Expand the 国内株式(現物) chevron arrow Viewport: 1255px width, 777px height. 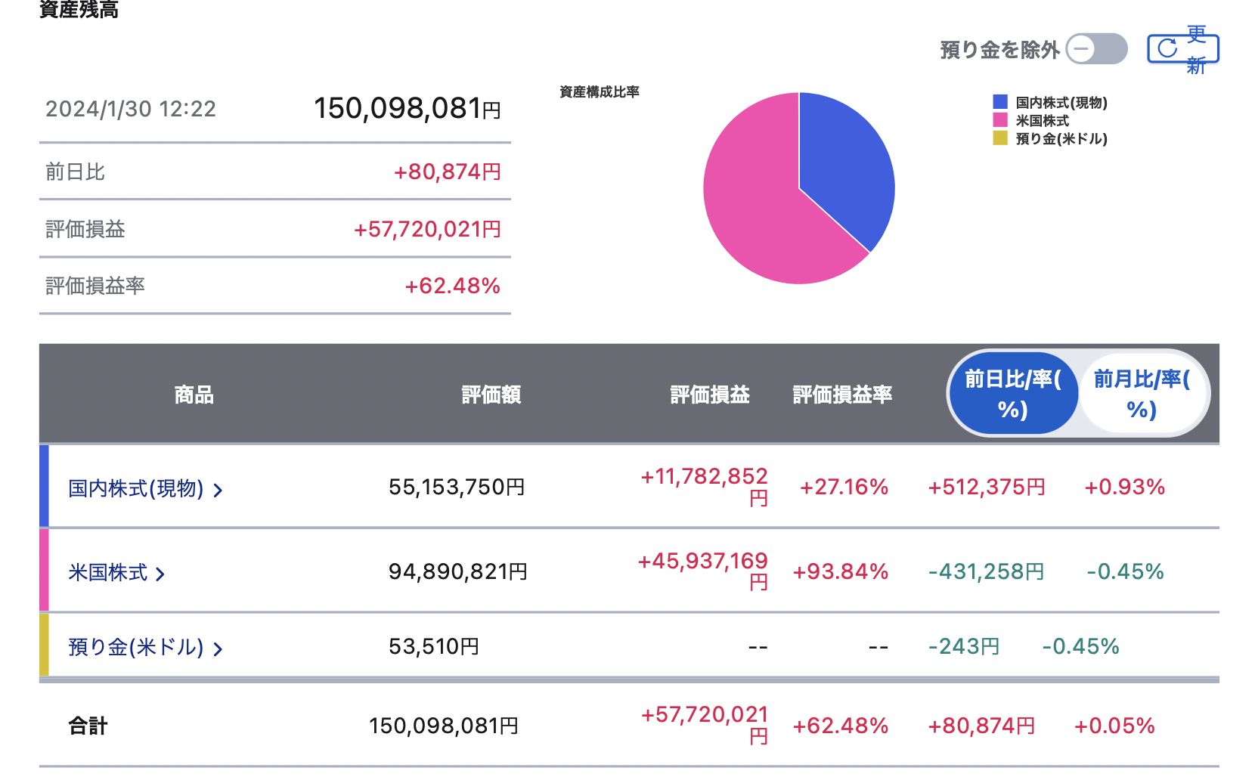point(218,491)
